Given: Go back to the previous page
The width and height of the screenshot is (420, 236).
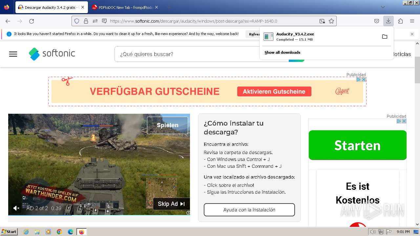Looking at the screenshot, I should 8,21.
